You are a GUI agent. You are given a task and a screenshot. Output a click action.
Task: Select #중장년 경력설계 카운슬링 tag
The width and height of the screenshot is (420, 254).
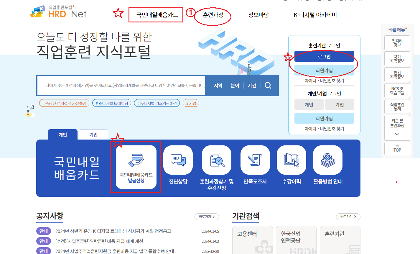(64, 103)
